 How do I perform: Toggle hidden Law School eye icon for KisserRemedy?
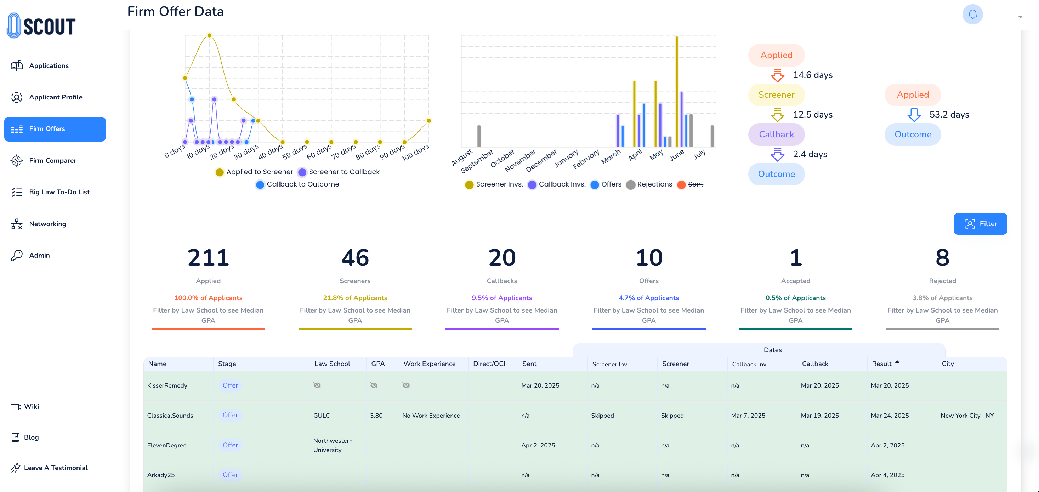[x=317, y=385]
